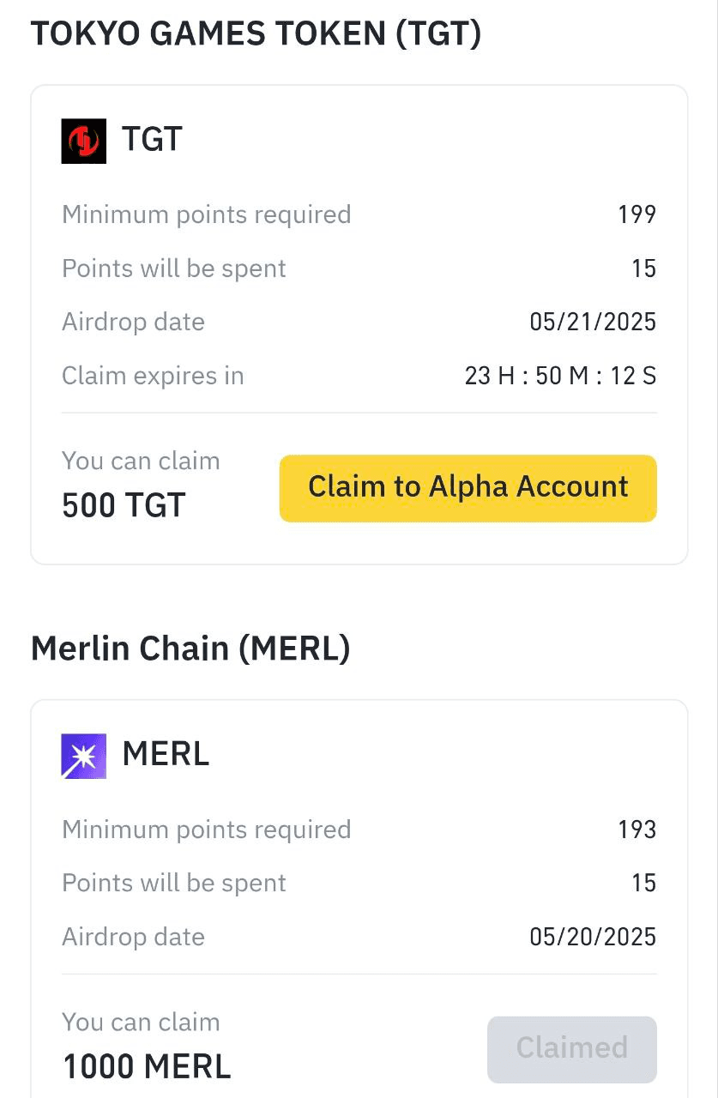Tap the MERL airdrop date 05/20/2025
Screen dimensions: 718x1098
593,937
